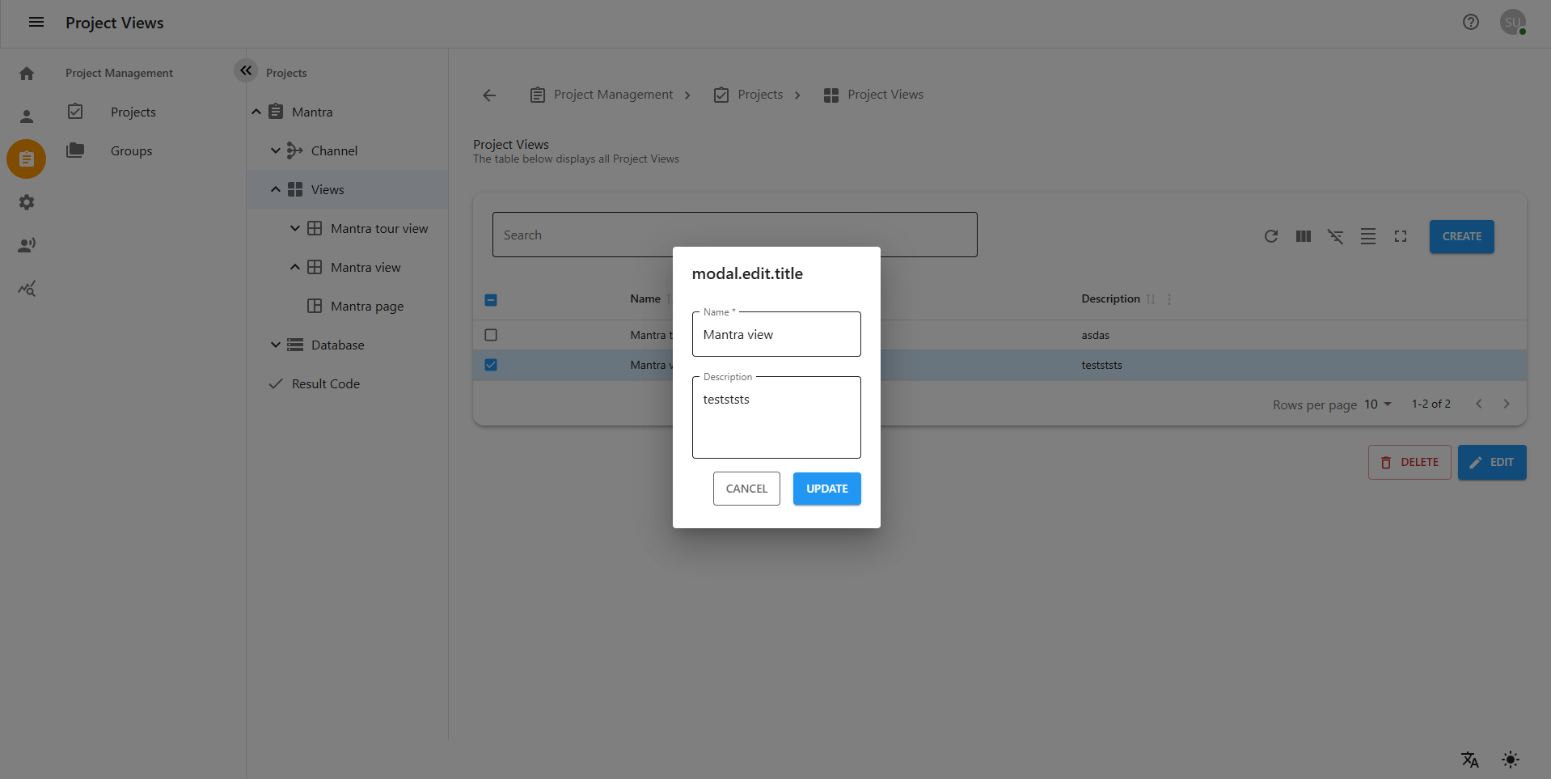Open the Project Management clipboard icon in sidebar
The image size is (1551, 779).
point(26,159)
